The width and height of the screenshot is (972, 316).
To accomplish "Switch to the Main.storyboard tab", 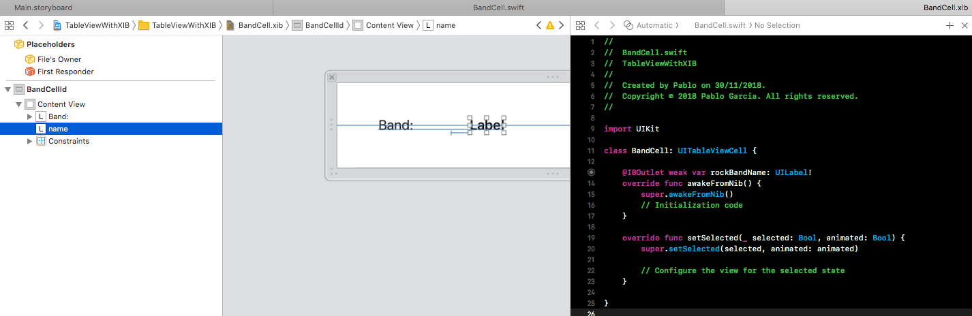I will [x=43, y=7].
